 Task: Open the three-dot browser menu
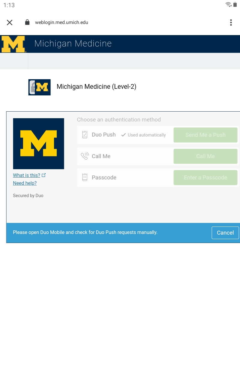pos(231,22)
